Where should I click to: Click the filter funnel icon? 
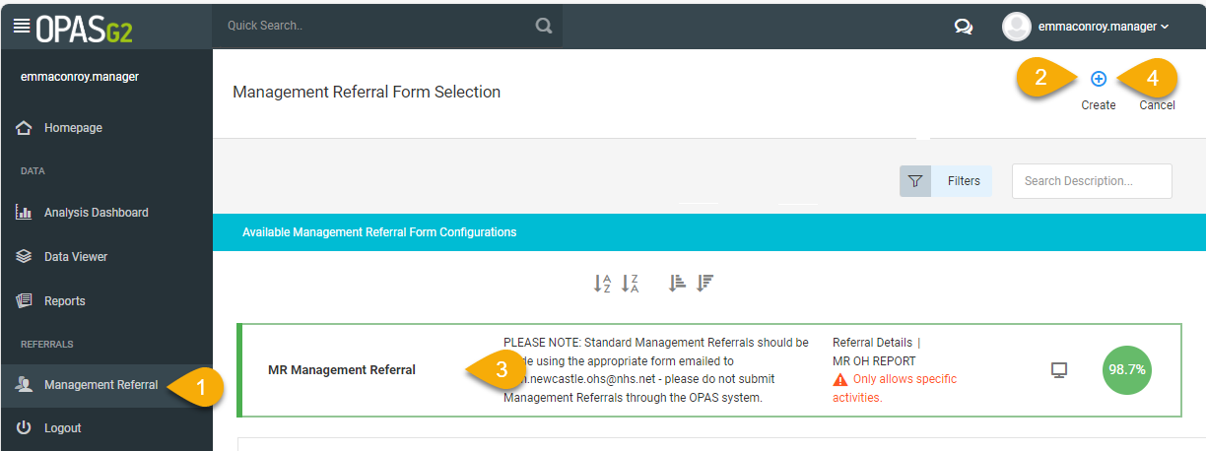[915, 181]
